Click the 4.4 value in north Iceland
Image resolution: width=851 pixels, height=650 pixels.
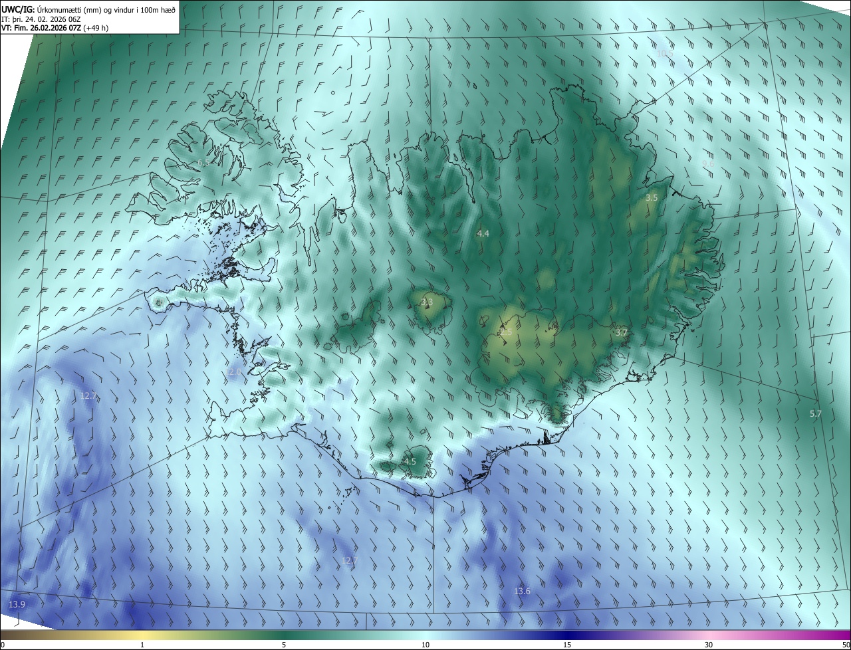(483, 233)
